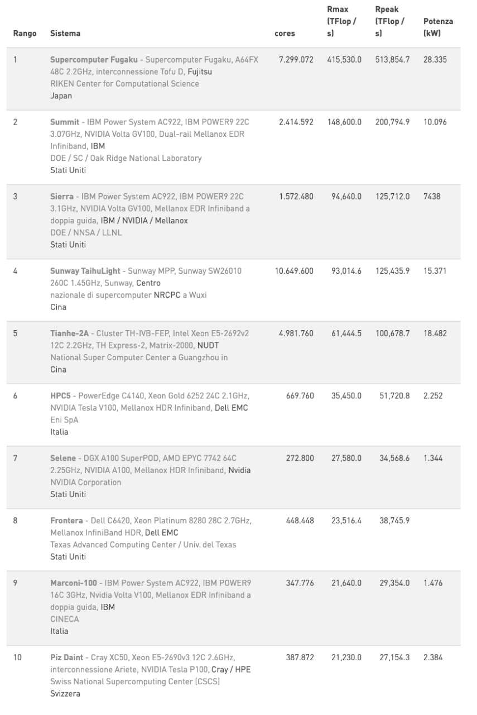Open the Selene system link
This screenshot has width=477, height=715.
(x=62, y=459)
